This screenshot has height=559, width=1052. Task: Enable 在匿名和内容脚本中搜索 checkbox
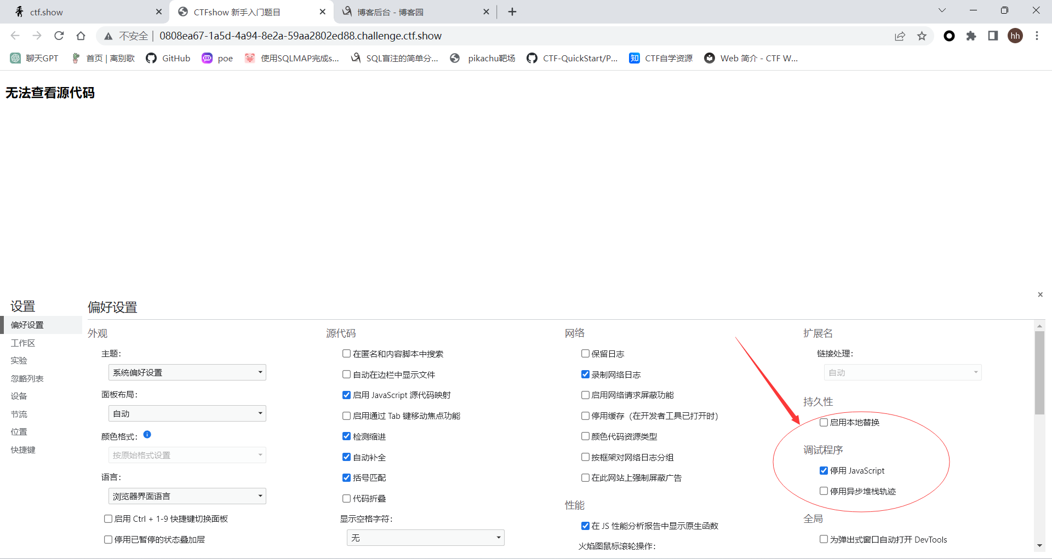(346, 354)
